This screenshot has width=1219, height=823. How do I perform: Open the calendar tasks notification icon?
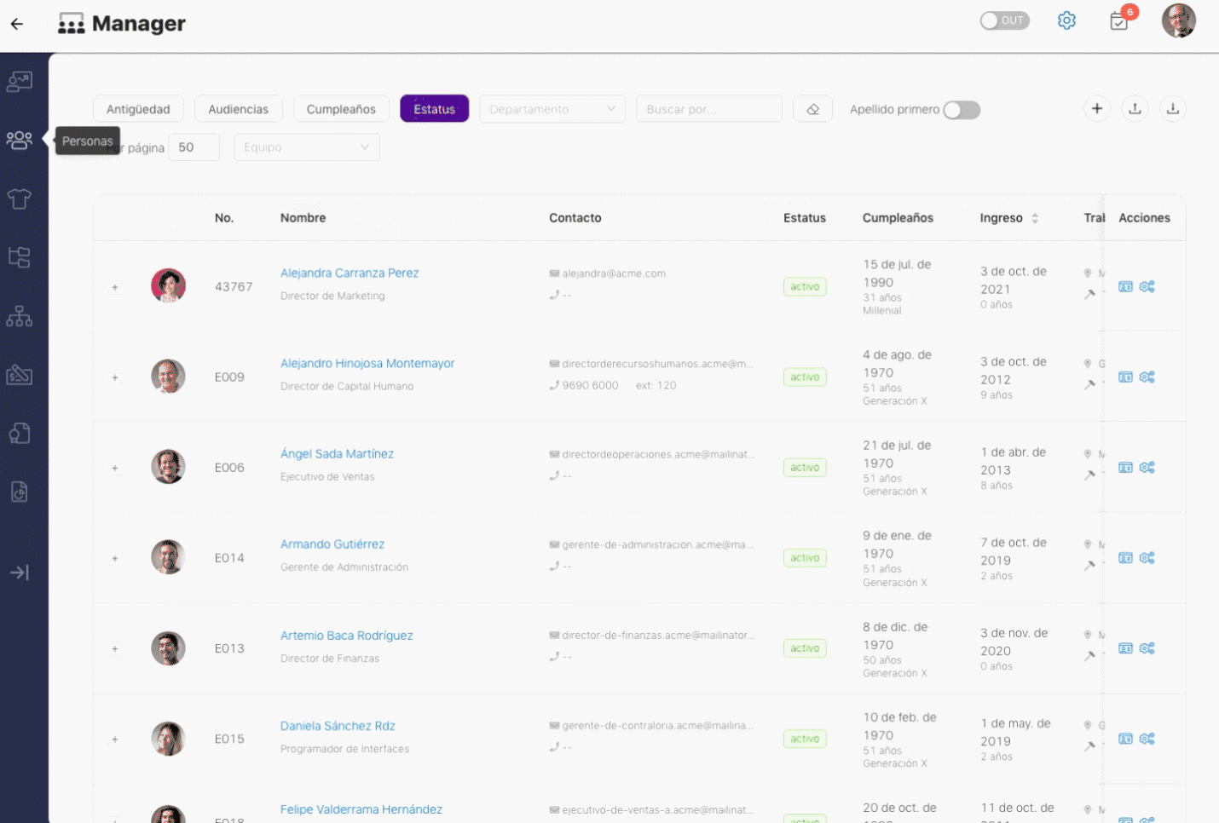coord(1119,21)
